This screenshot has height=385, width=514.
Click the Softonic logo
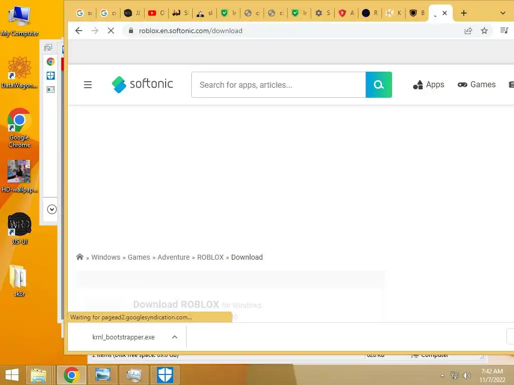(x=142, y=84)
